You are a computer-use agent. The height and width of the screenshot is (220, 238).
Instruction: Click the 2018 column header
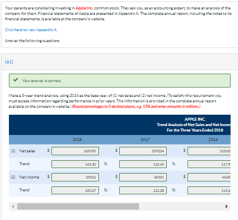[77, 139]
